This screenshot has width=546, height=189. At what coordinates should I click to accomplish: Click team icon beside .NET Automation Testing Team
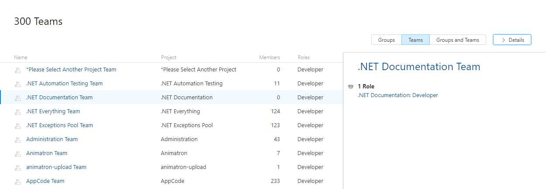(18, 84)
